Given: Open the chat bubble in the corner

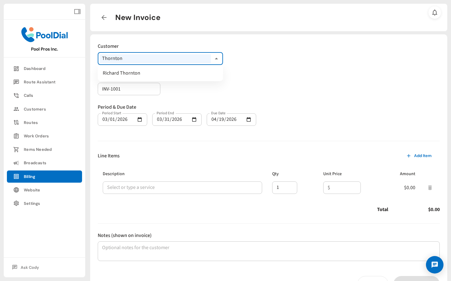Looking at the screenshot, I should coord(435,265).
